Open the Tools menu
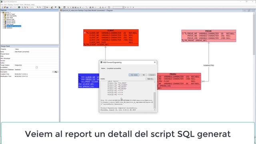This screenshot has width=256, height=144. [x=21, y=4]
